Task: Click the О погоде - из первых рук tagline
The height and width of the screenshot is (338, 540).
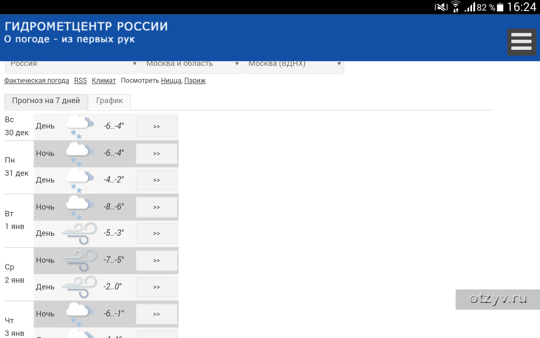Action: click(x=70, y=40)
